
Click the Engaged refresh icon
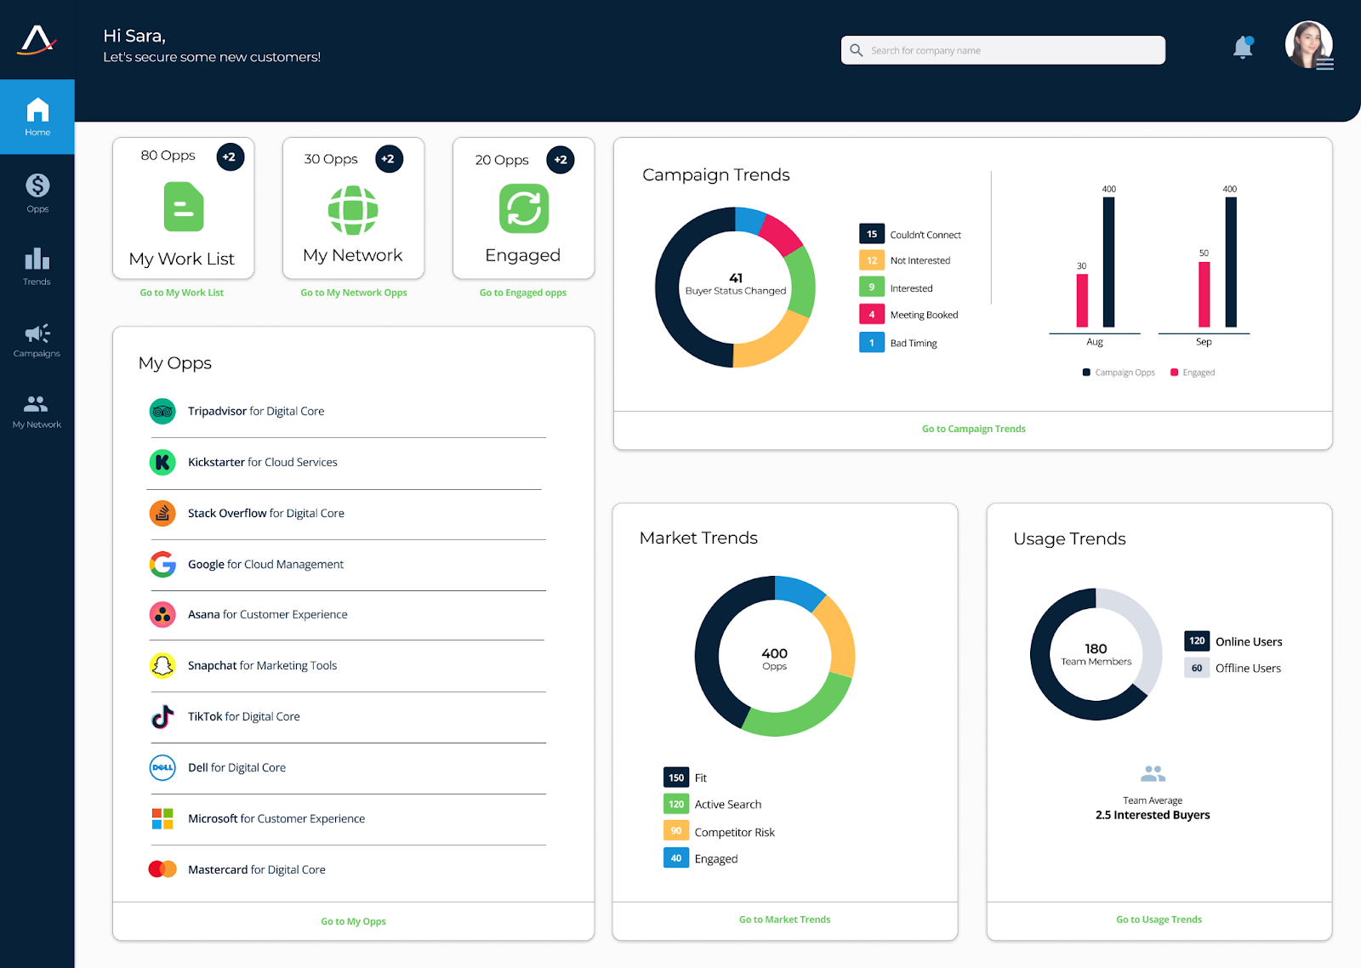pos(524,208)
